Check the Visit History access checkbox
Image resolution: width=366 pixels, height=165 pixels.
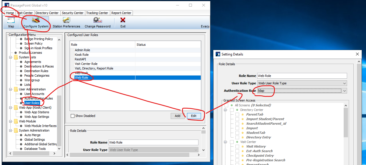pos(237,146)
